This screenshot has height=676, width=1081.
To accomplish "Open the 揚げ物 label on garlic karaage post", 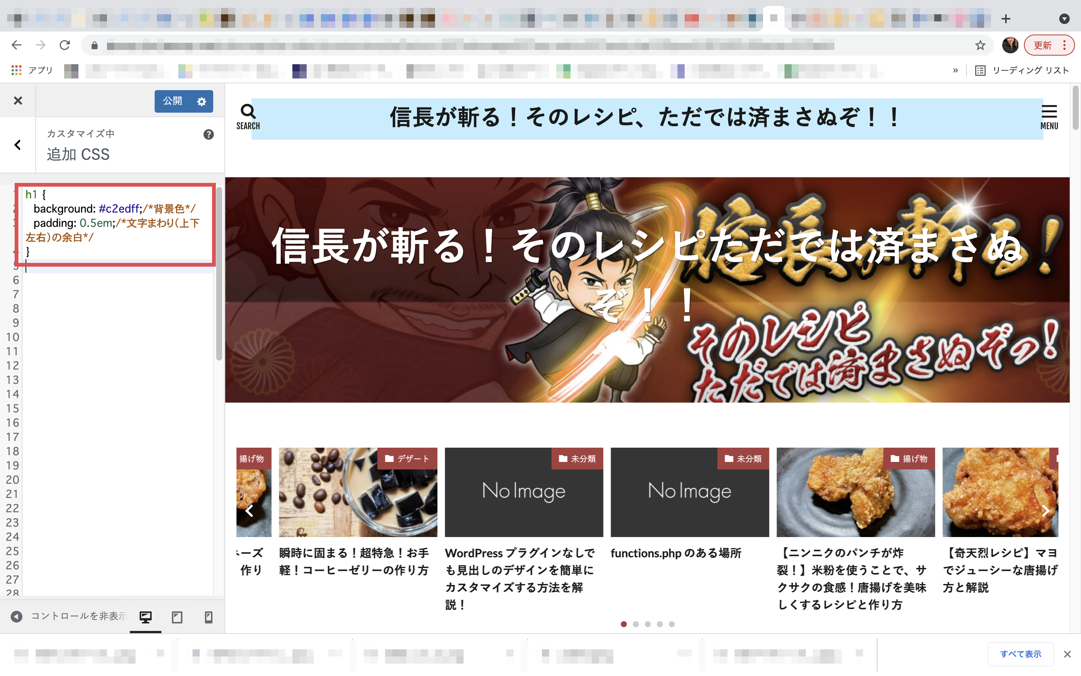I will [x=909, y=458].
